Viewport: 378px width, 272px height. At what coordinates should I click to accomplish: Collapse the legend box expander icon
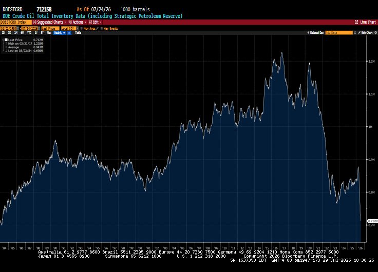tap(3, 40)
